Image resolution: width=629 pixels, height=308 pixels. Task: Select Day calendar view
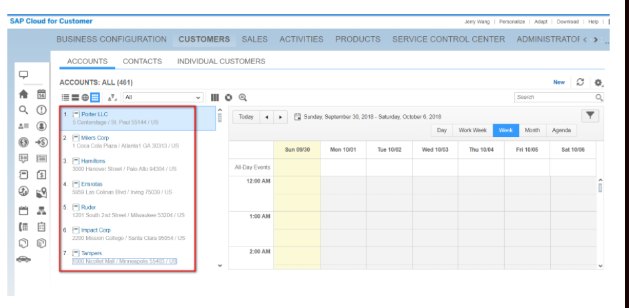point(441,130)
